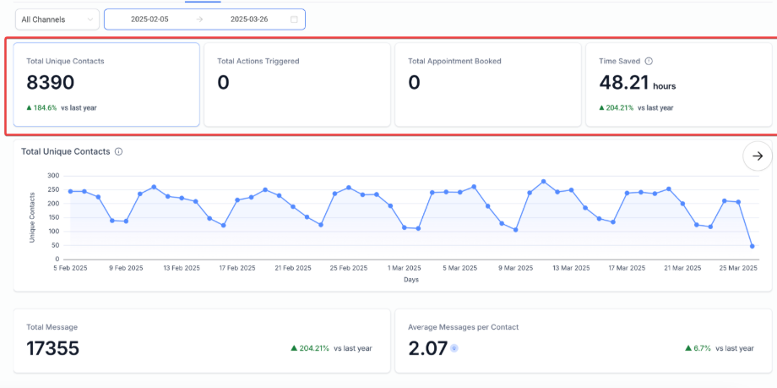The width and height of the screenshot is (777, 388).
Task: Click the end date field 2025-03-26
Action: click(x=248, y=19)
